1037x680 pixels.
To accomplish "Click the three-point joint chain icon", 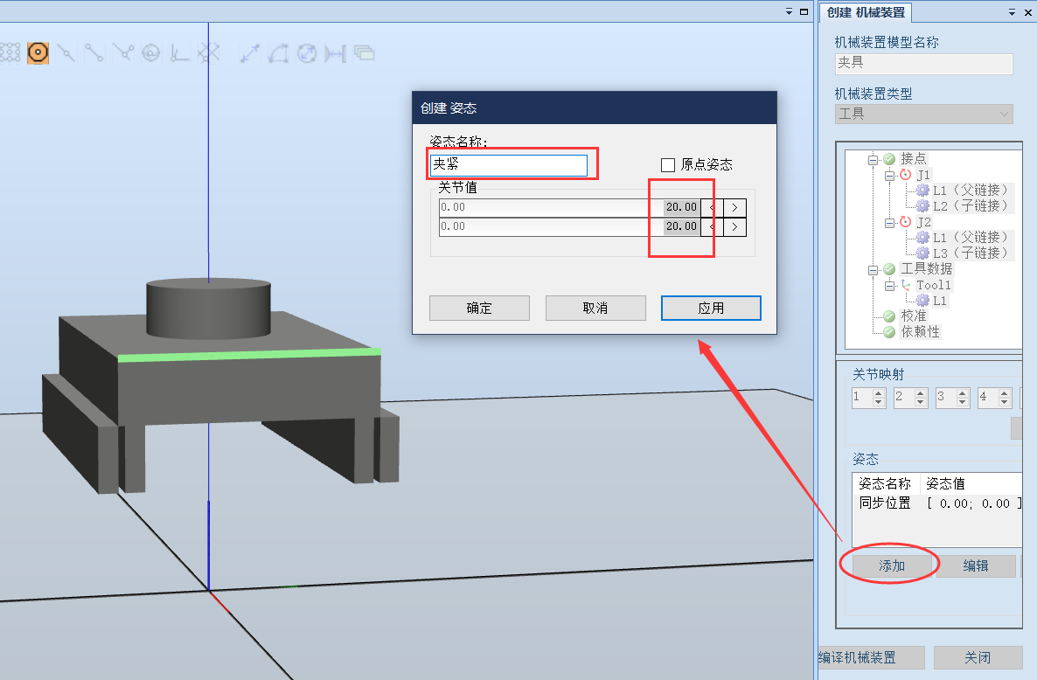I will click(123, 52).
